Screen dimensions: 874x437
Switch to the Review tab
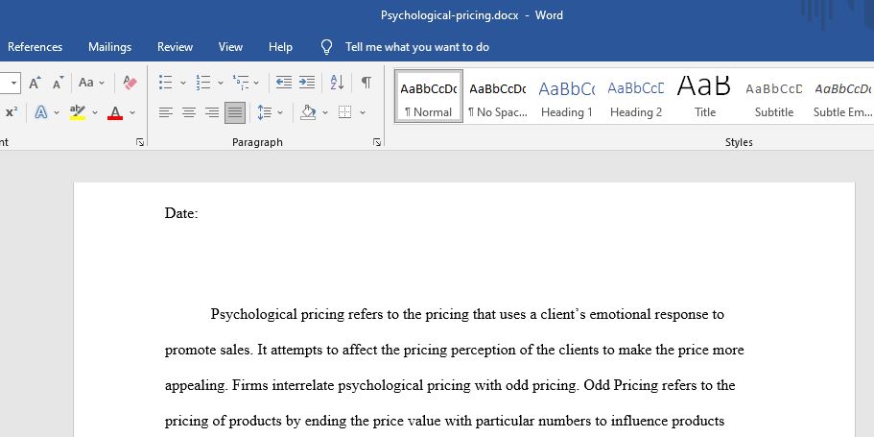[175, 47]
